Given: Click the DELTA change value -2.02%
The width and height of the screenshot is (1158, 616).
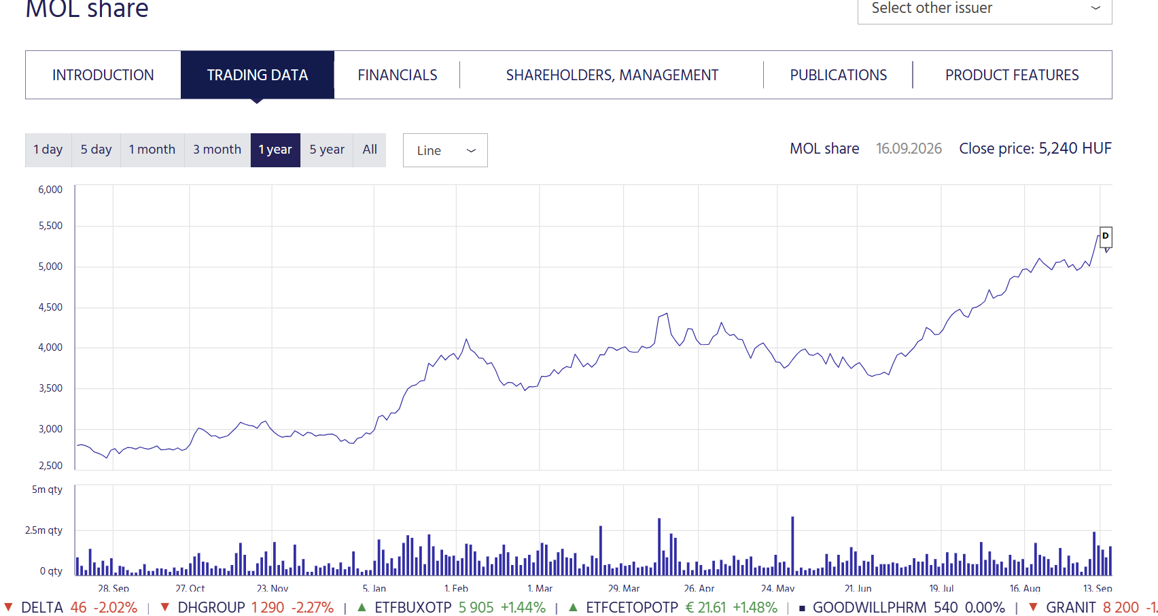Looking at the screenshot, I should tap(116, 607).
